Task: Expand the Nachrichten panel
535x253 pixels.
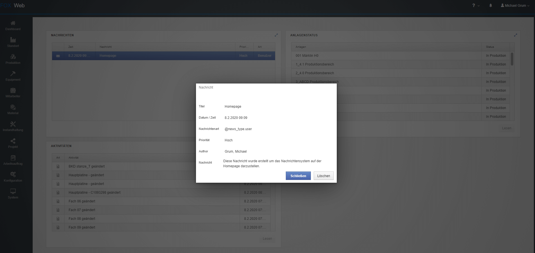Action: tap(276, 35)
